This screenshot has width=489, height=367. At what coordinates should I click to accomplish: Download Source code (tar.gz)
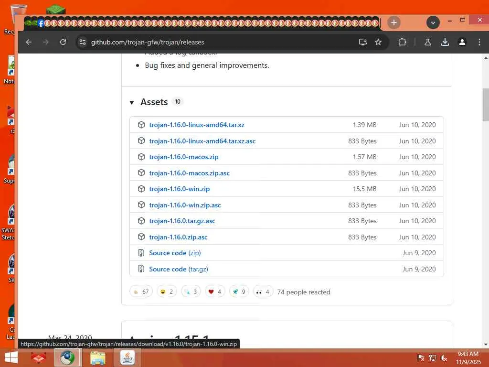point(179,269)
